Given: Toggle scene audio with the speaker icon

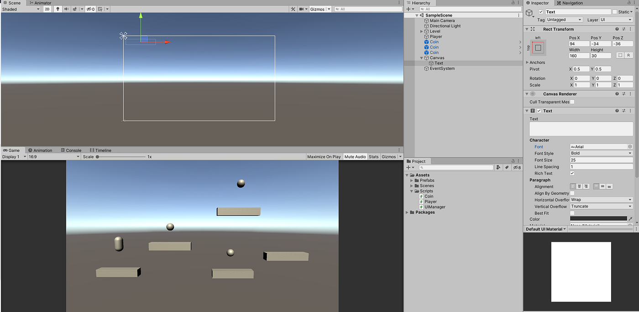Looking at the screenshot, I should [x=66, y=9].
